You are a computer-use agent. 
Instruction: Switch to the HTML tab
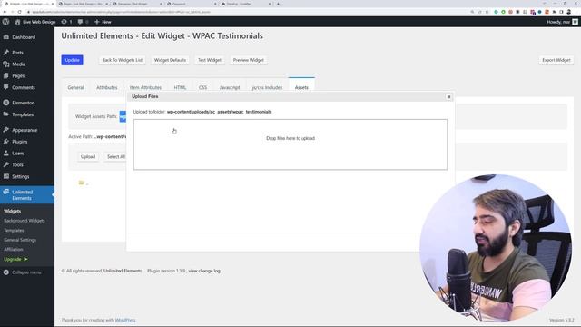tap(180, 87)
